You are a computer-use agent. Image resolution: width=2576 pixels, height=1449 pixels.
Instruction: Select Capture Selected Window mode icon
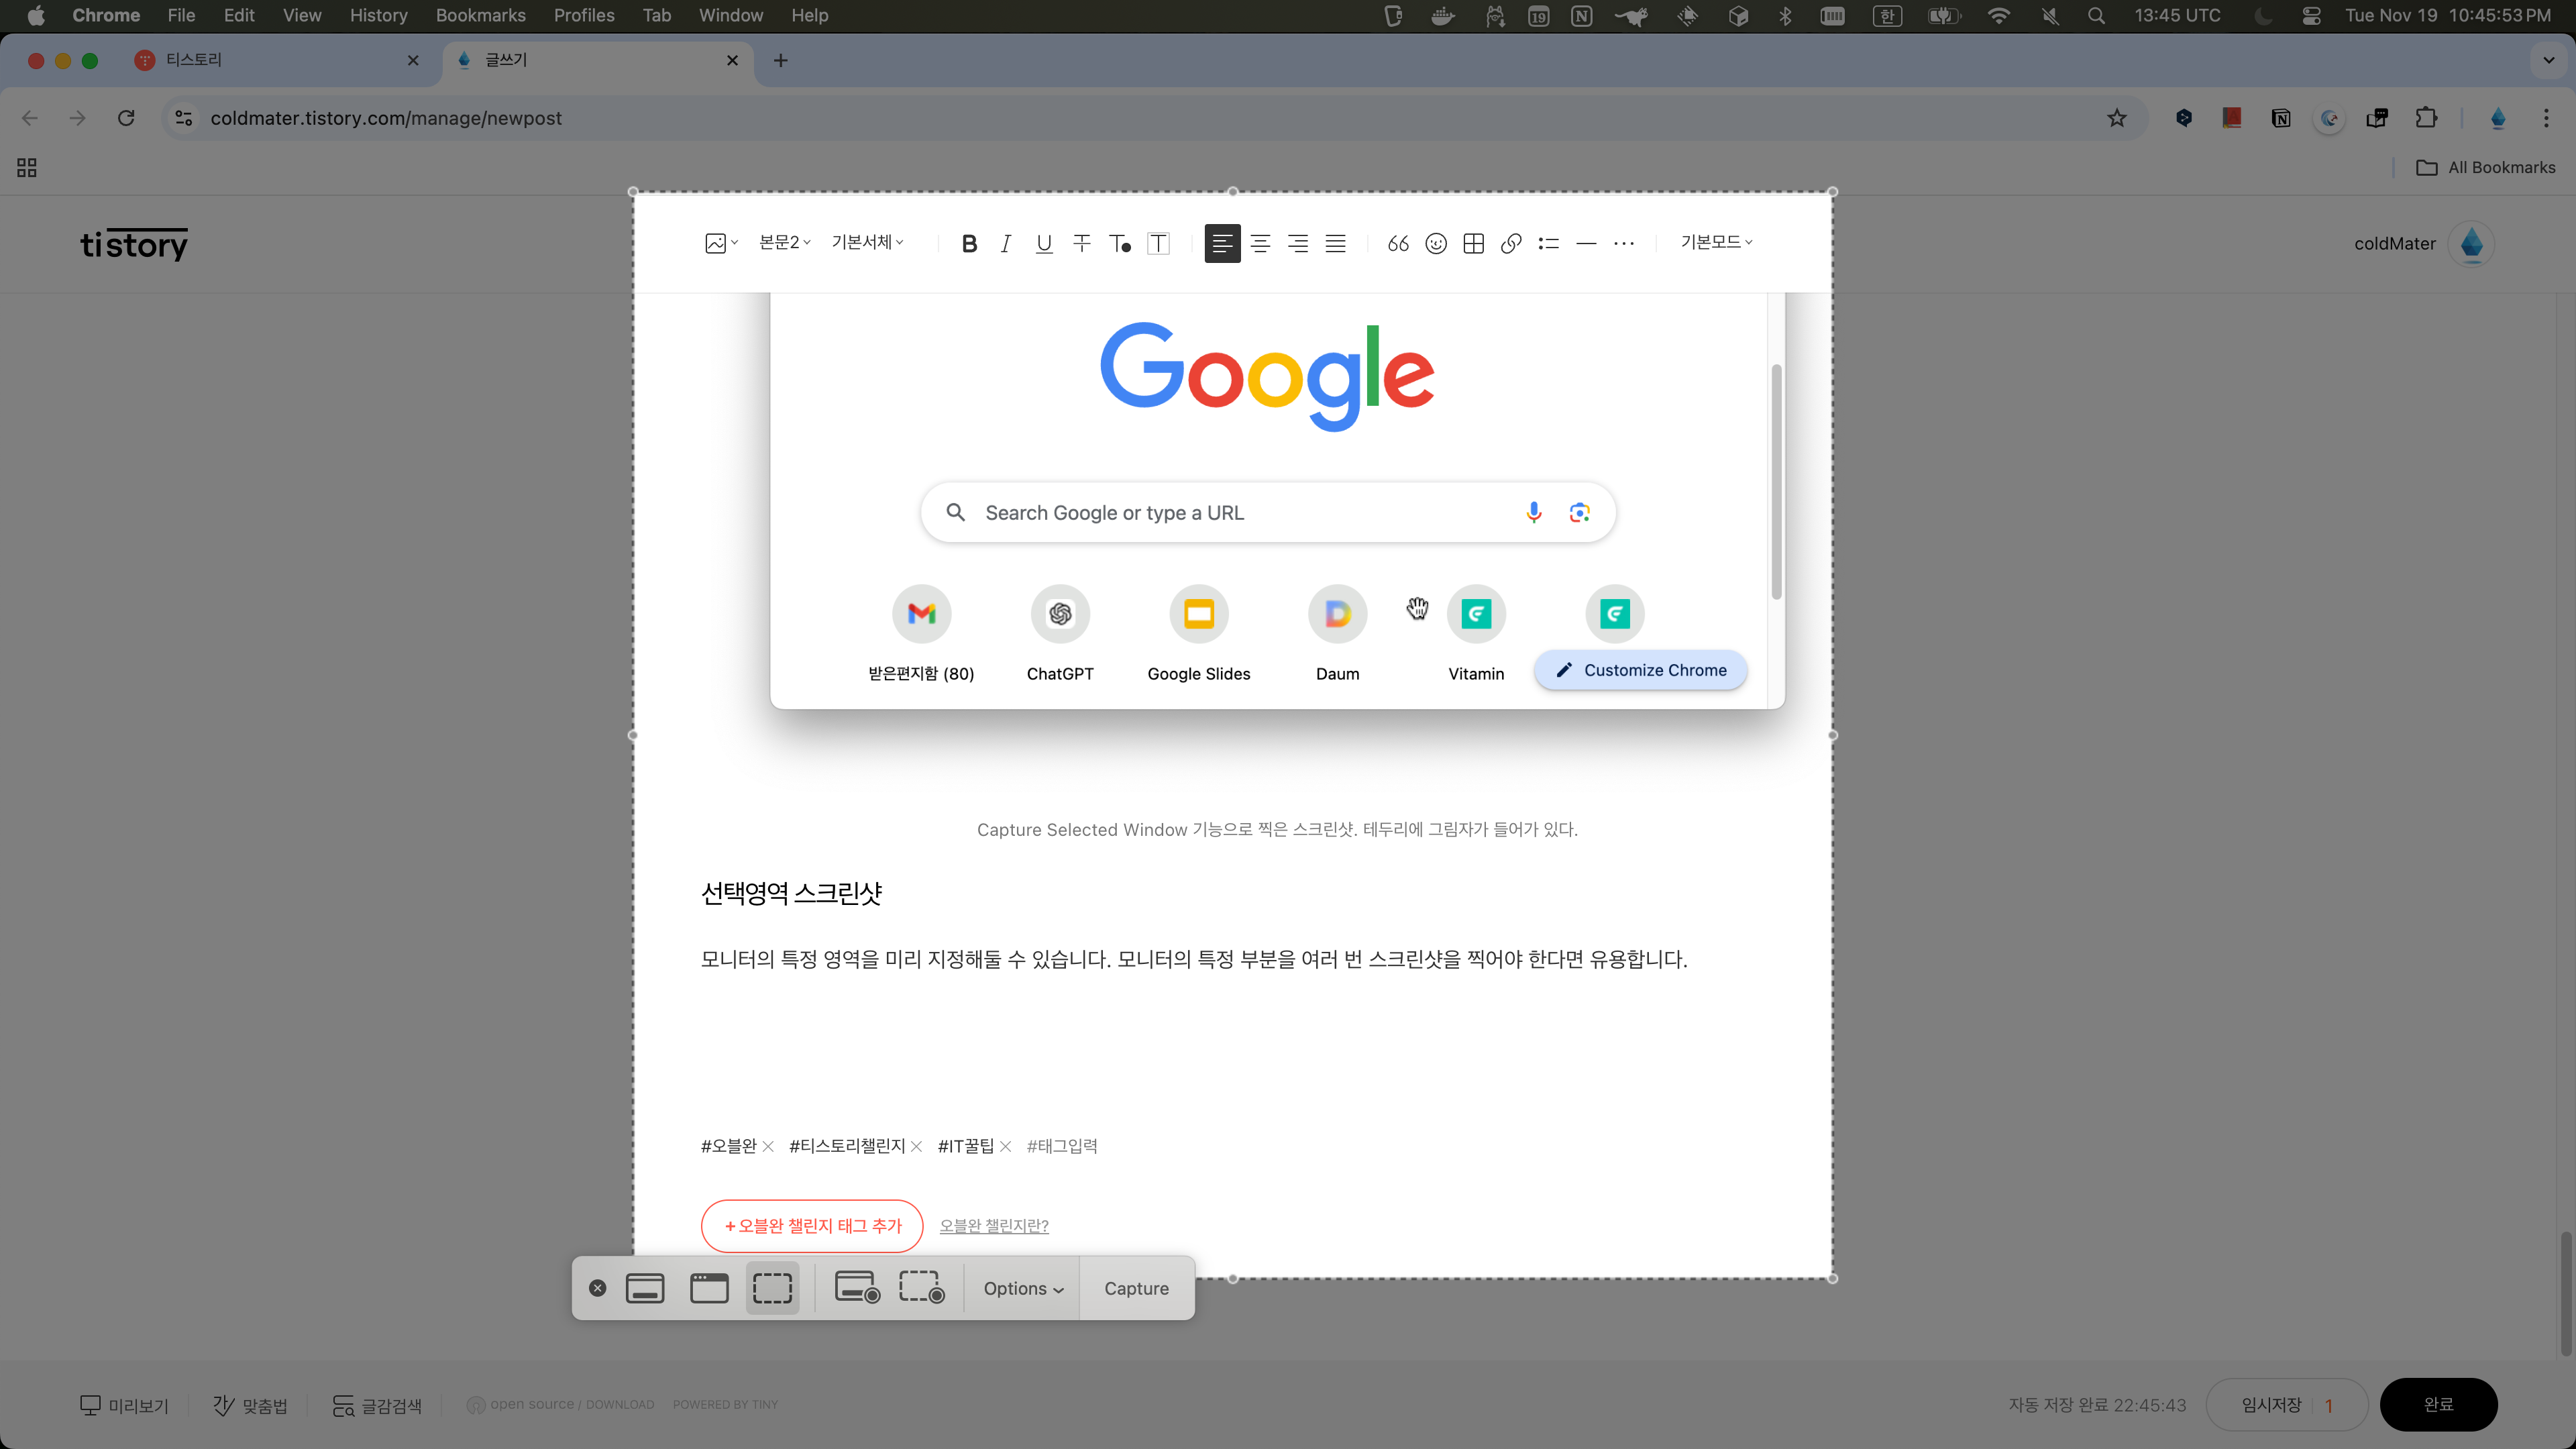709,1288
